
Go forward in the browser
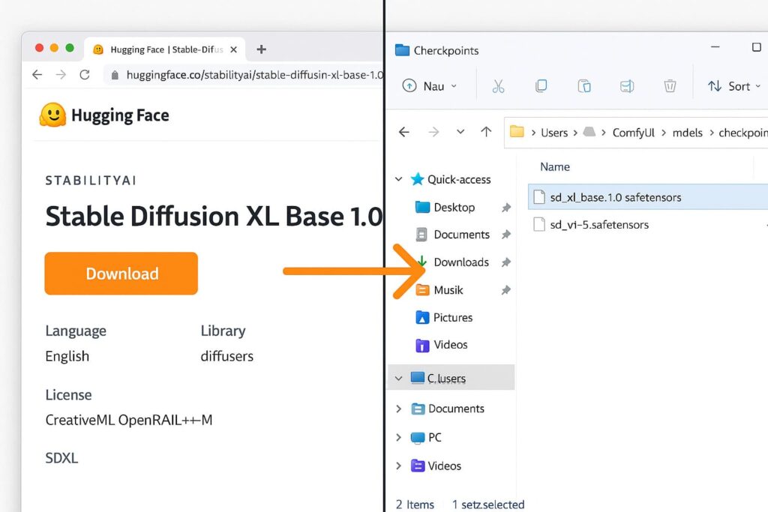[x=61, y=74]
